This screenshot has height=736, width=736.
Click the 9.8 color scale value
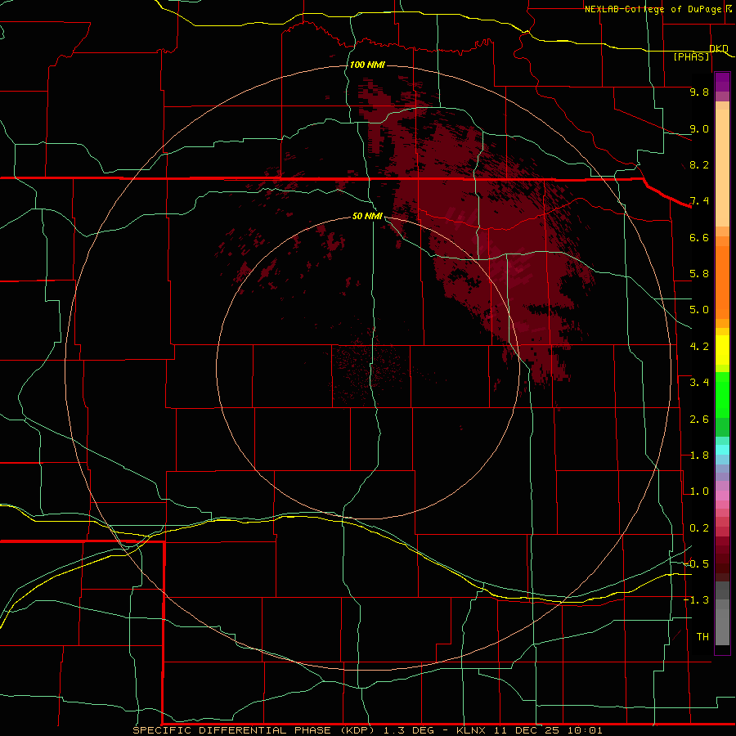[x=699, y=92]
